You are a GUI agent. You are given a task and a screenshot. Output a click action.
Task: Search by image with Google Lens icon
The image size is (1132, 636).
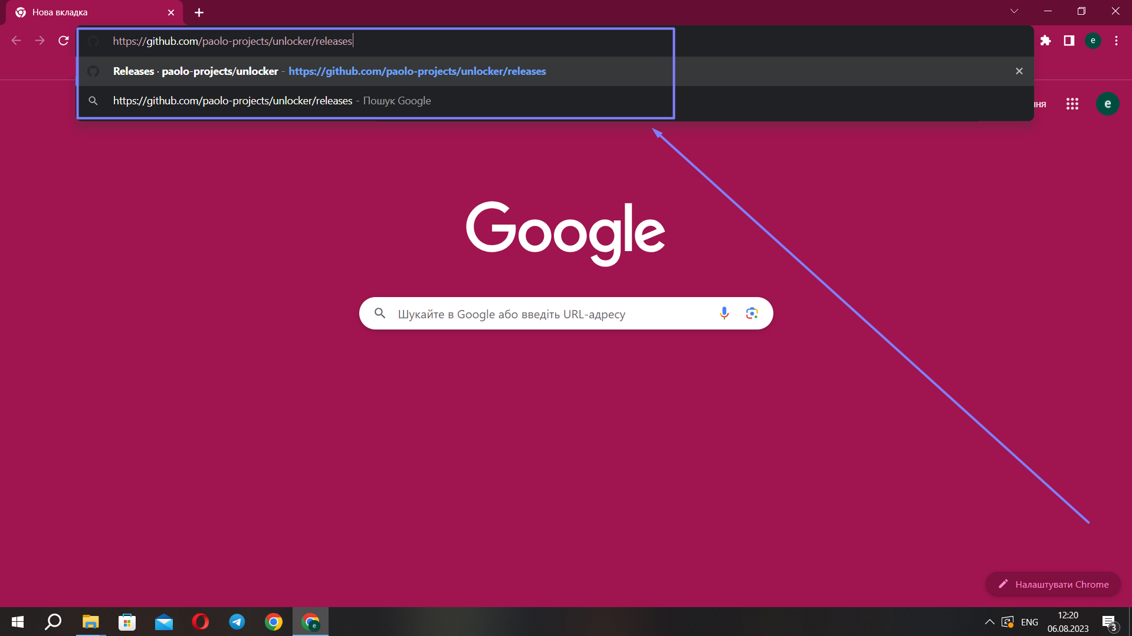(752, 313)
